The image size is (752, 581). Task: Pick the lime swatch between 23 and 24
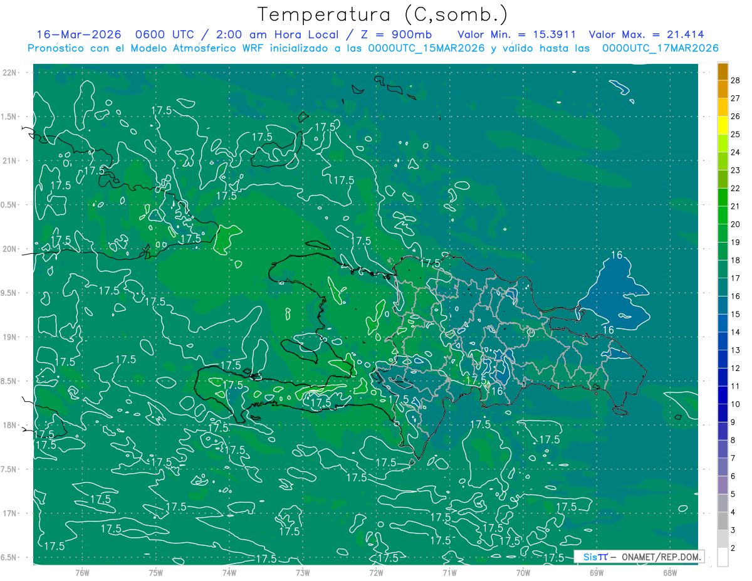pyautogui.click(x=723, y=162)
